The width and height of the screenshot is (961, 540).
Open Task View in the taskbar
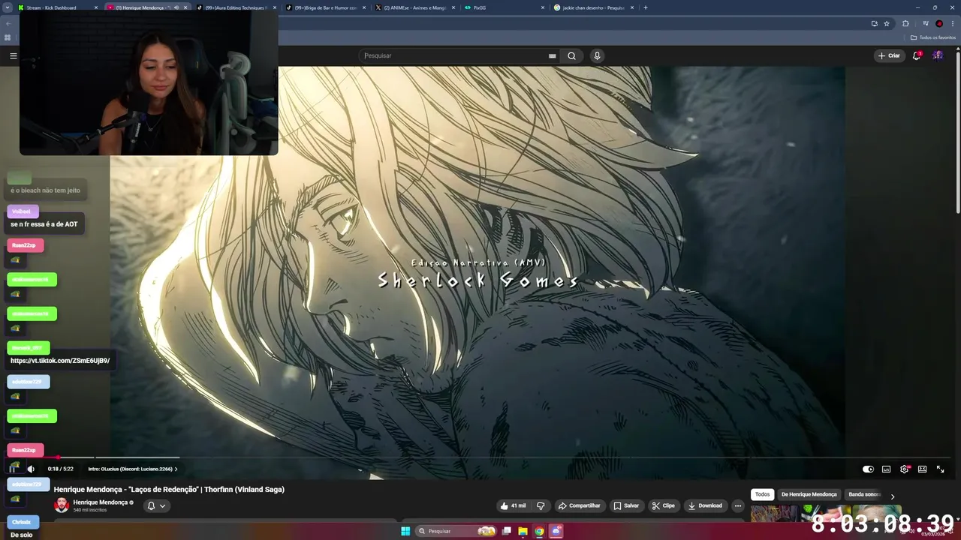507,531
